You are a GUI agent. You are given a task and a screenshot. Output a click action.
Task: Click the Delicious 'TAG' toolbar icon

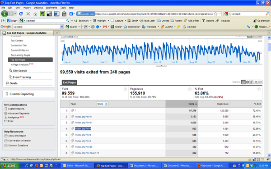pyautogui.click(x=64, y=14)
